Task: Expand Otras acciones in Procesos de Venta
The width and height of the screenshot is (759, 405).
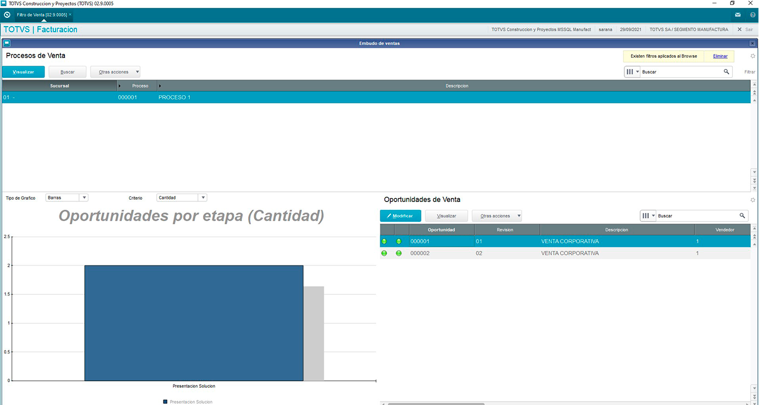Action: tap(116, 72)
